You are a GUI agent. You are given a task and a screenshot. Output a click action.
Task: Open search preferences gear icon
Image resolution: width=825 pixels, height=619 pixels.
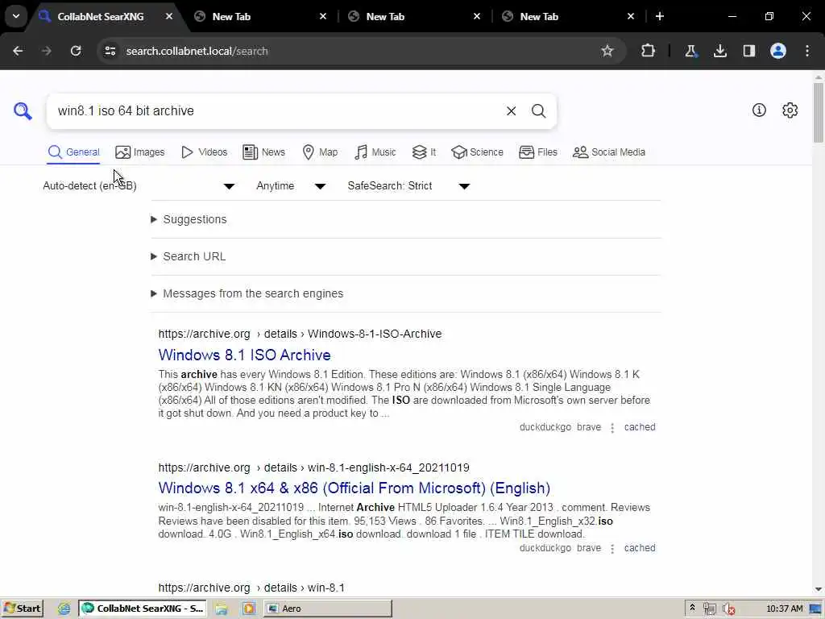click(x=790, y=110)
